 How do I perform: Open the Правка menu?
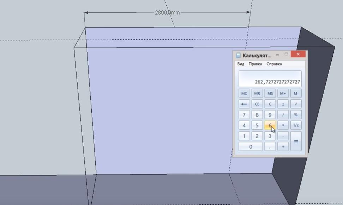point(255,64)
